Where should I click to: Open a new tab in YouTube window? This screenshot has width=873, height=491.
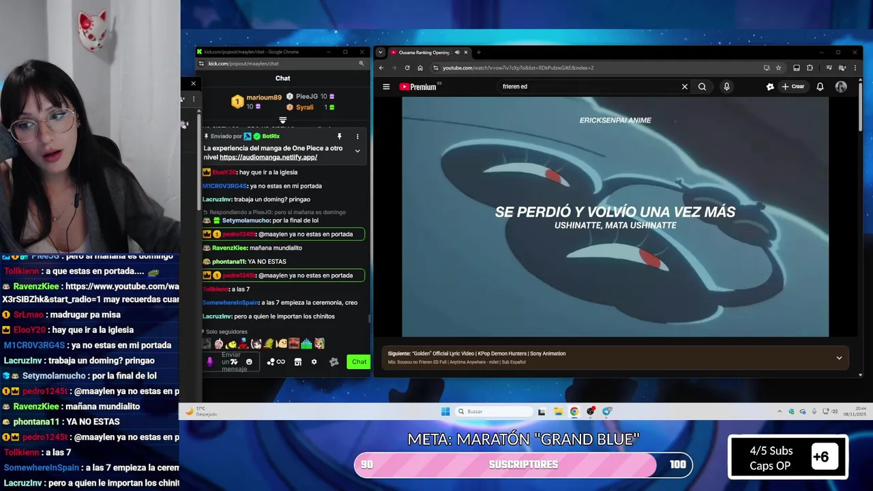[479, 53]
